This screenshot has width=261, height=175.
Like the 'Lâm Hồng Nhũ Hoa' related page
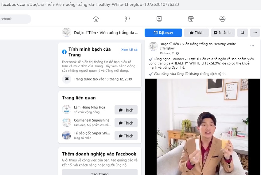tap(126, 110)
